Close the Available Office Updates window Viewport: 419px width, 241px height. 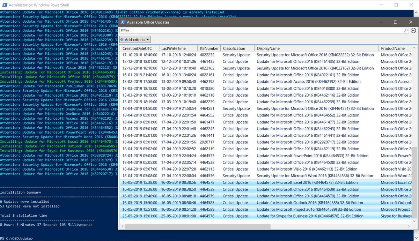click(x=411, y=22)
